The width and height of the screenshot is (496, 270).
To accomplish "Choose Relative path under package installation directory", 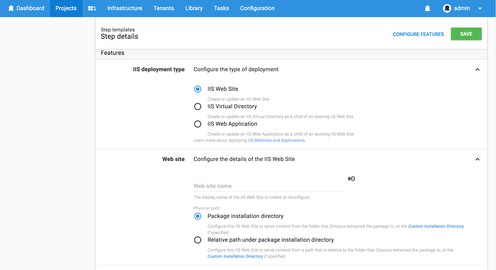I will pos(198,240).
